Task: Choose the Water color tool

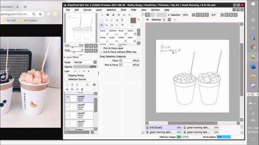Action: click(132, 32)
